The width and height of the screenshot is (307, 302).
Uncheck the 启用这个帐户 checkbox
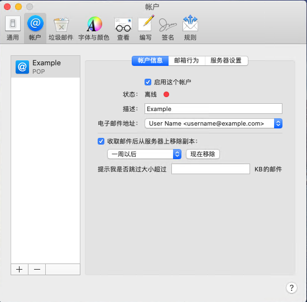148,82
